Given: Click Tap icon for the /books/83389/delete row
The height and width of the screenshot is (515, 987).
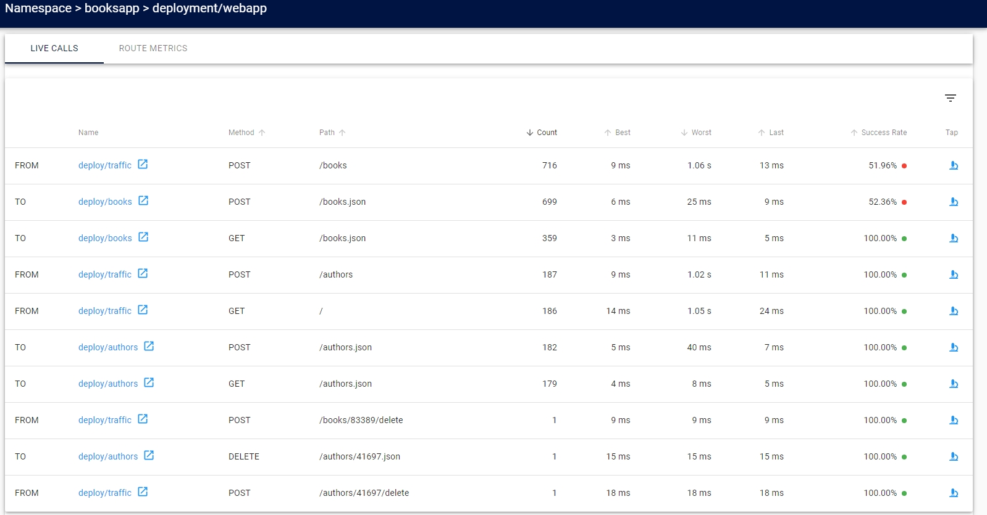Looking at the screenshot, I should pyautogui.click(x=953, y=420).
